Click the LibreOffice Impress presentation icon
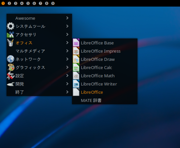The image size is (180, 148). click(x=76, y=51)
